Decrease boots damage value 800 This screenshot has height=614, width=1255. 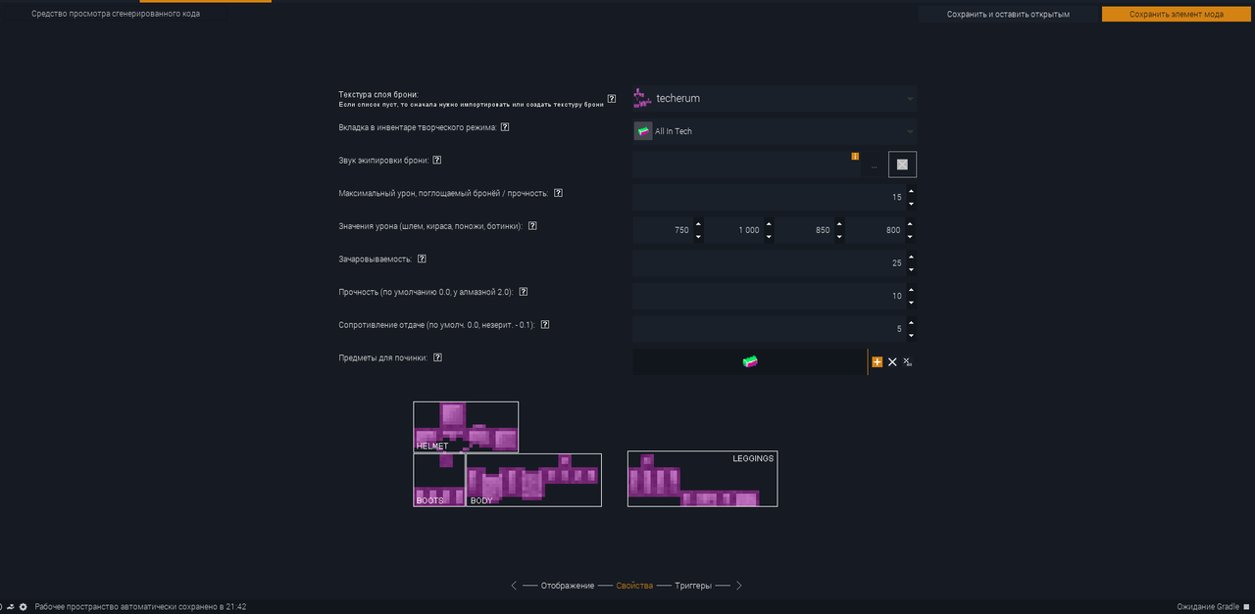pos(911,236)
